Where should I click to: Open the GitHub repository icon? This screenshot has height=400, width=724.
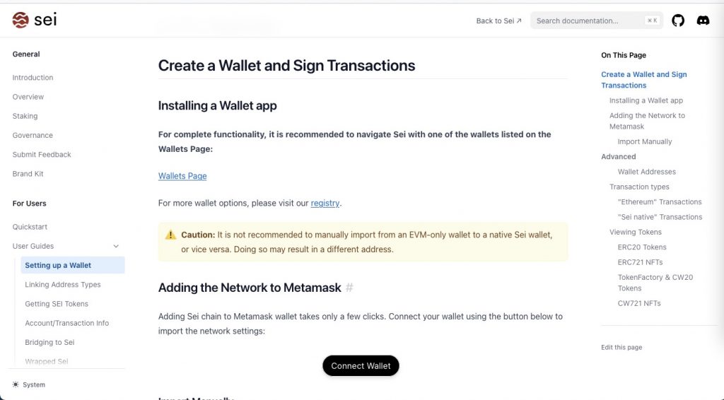tap(678, 20)
